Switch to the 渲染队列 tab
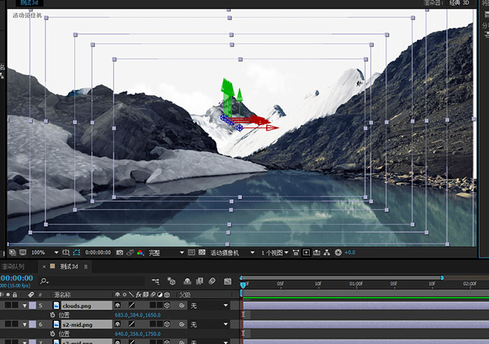The image size is (489, 344). coord(13,266)
